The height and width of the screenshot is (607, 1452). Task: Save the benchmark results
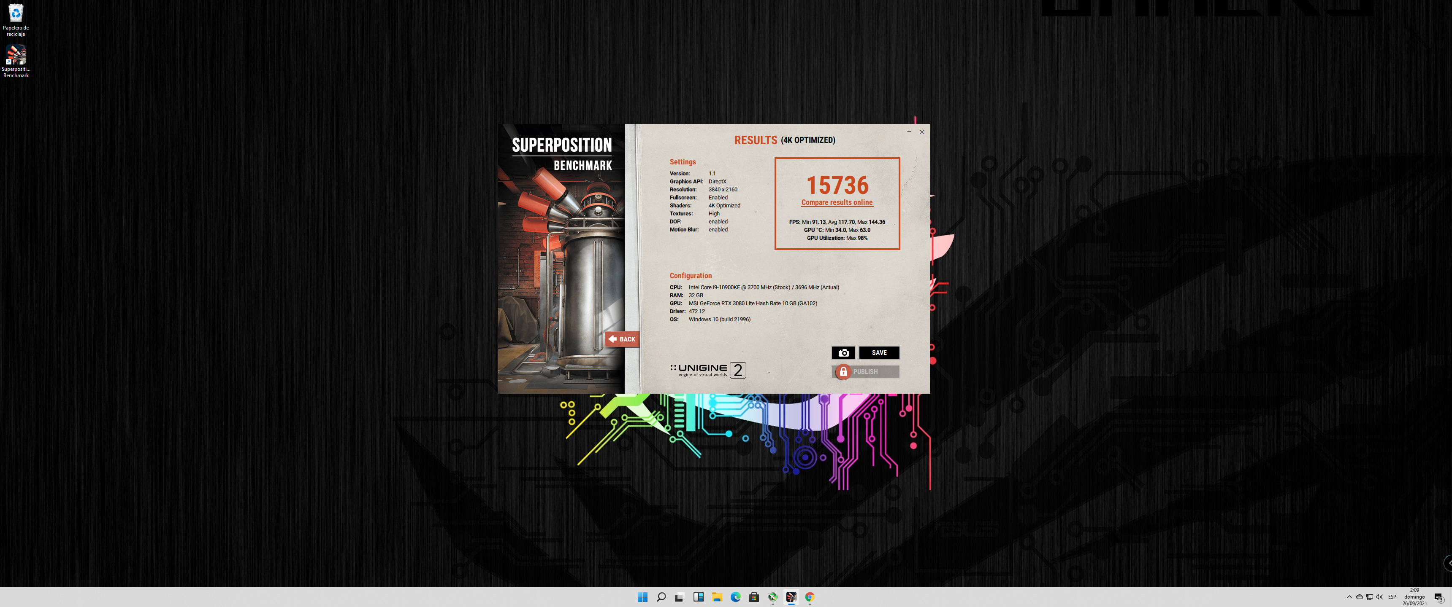[x=879, y=352]
